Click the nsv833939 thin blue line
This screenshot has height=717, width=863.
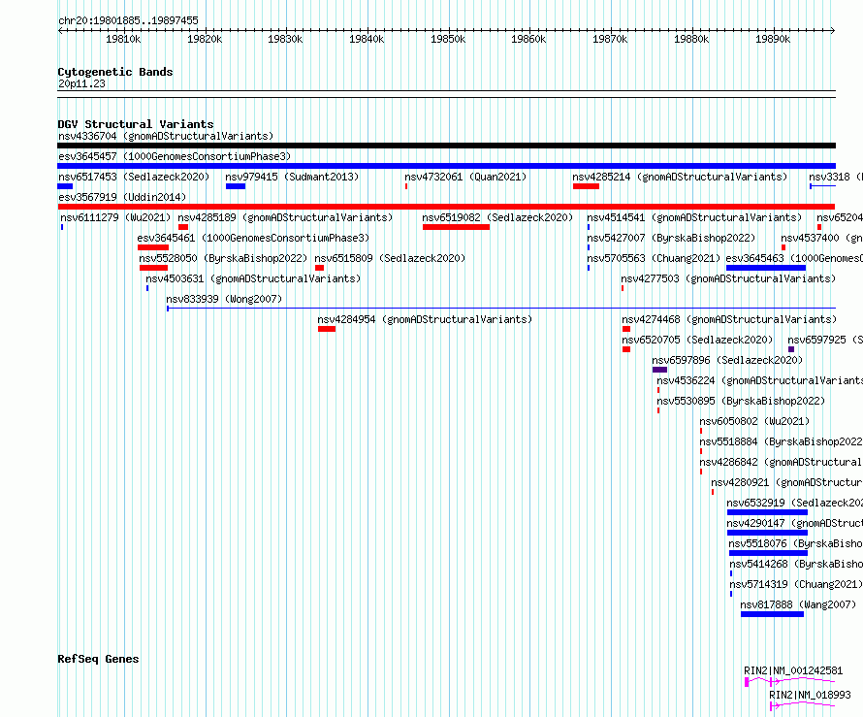click(501, 309)
